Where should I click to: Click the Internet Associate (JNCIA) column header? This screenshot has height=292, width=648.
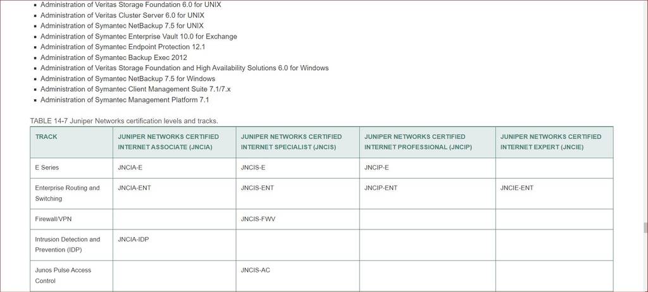click(175, 142)
